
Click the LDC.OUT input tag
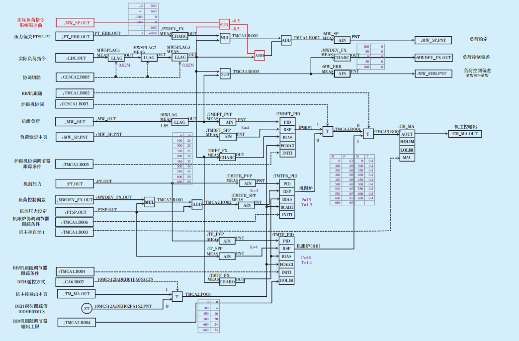coord(76,58)
